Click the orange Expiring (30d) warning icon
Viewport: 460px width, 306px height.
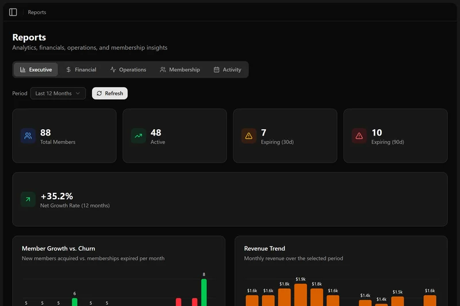(249, 136)
